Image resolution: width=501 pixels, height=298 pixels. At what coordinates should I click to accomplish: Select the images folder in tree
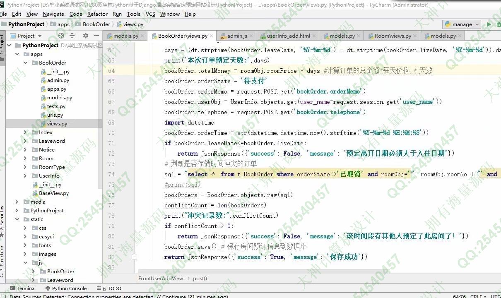pos(47,254)
